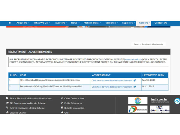This screenshot has width=180, height=135.
Task: Open the Contact Us page
Action: coord(160,23)
